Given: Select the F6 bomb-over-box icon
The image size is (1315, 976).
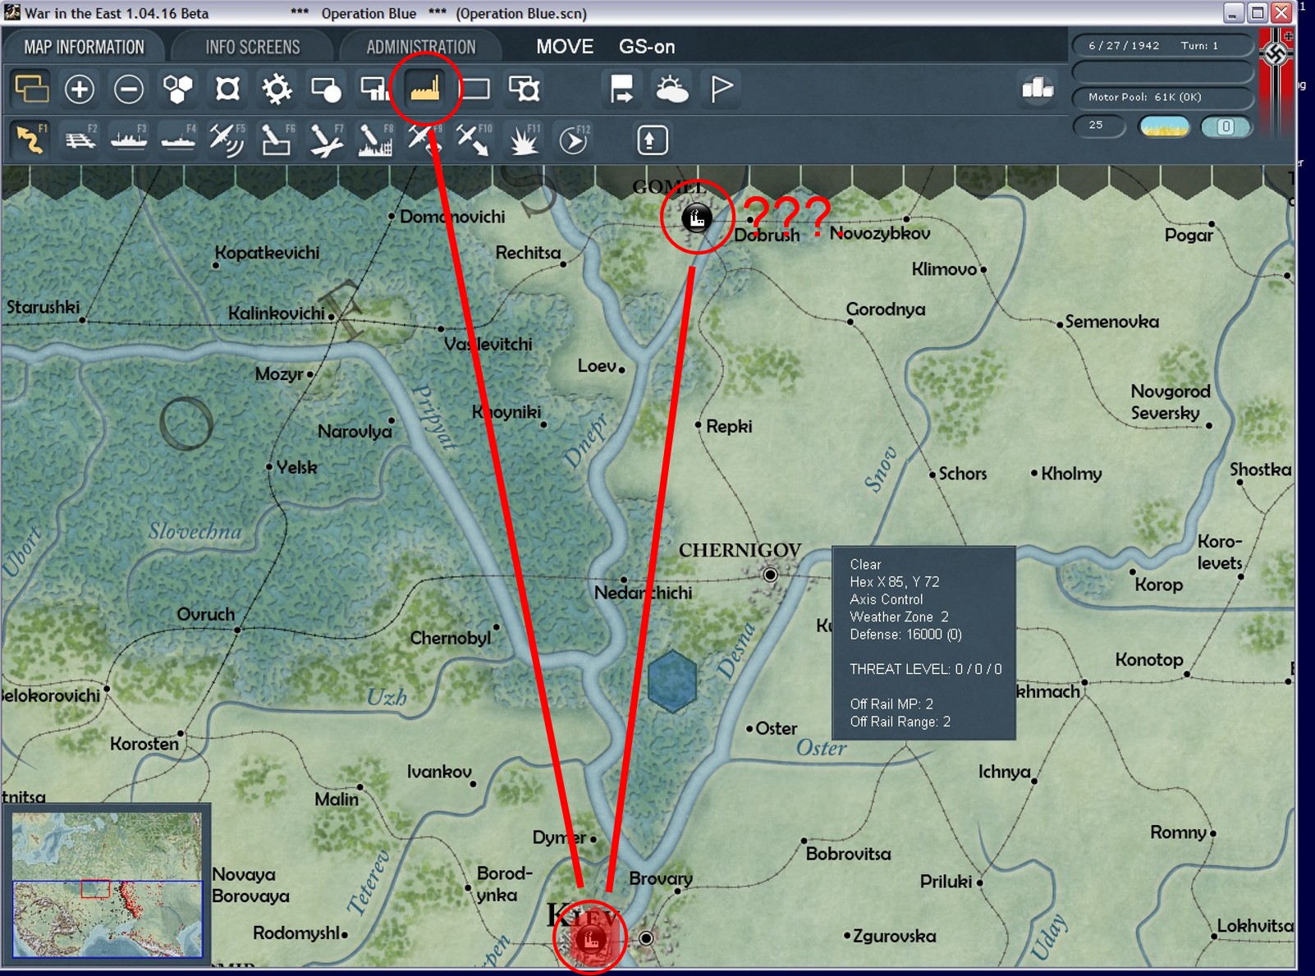Looking at the screenshot, I should tap(277, 140).
